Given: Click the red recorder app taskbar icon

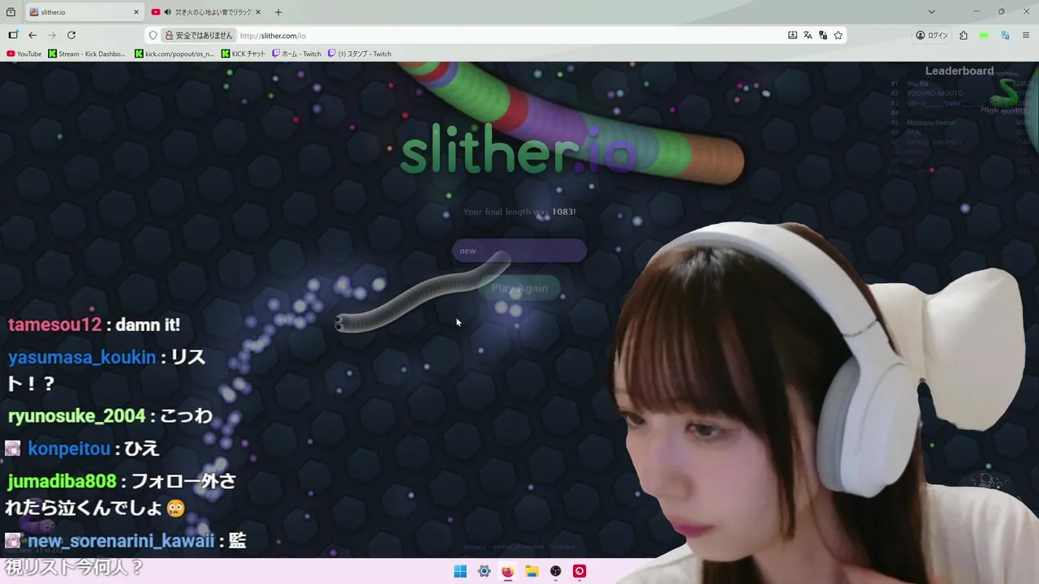Looking at the screenshot, I should click(x=580, y=571).
